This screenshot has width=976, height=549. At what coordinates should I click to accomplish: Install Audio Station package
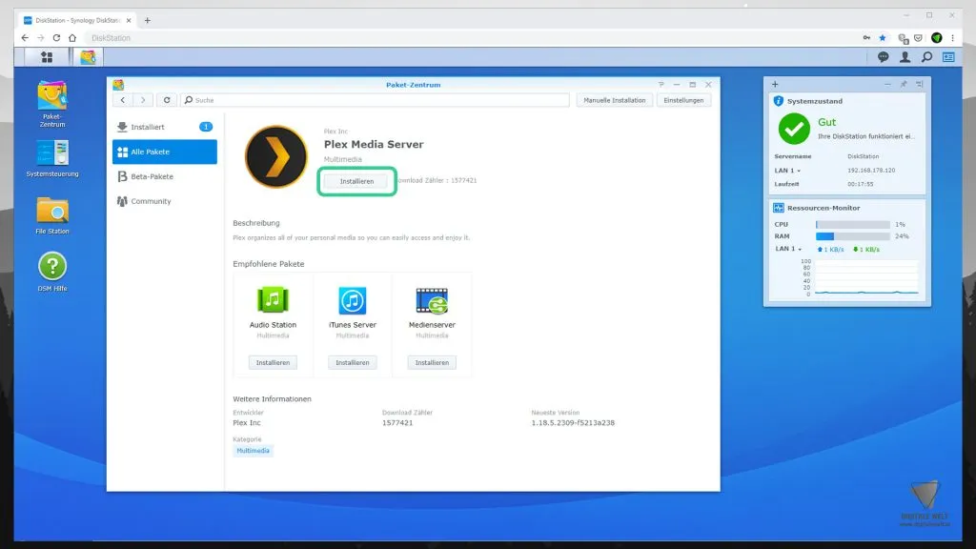tap(273, 363)
